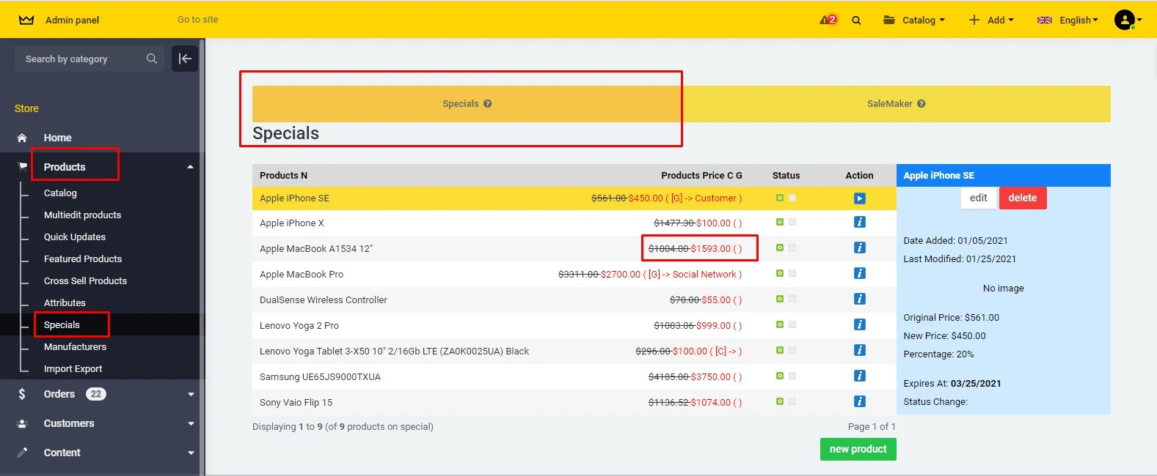Click the info icon for Apple iPhone X
This screenshot has height=476, width=1157.
click(x=859, y=223)
